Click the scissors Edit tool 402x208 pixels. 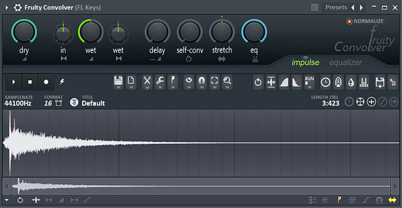coord(147,80)
